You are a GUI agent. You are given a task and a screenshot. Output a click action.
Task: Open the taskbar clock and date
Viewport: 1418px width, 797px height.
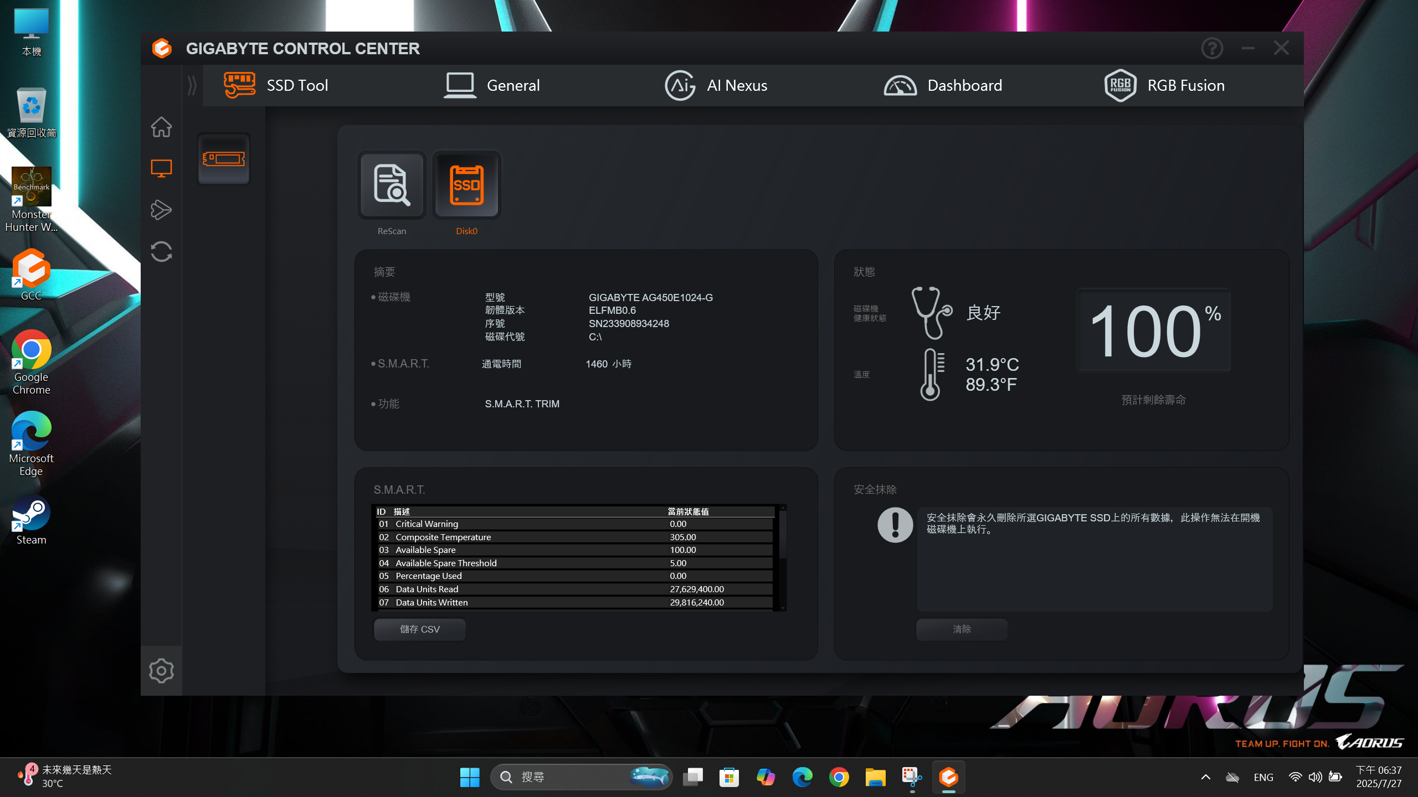coord(1379,777)
